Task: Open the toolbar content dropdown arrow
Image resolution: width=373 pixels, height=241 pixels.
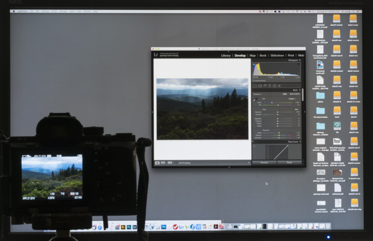Action: point(249,163)
